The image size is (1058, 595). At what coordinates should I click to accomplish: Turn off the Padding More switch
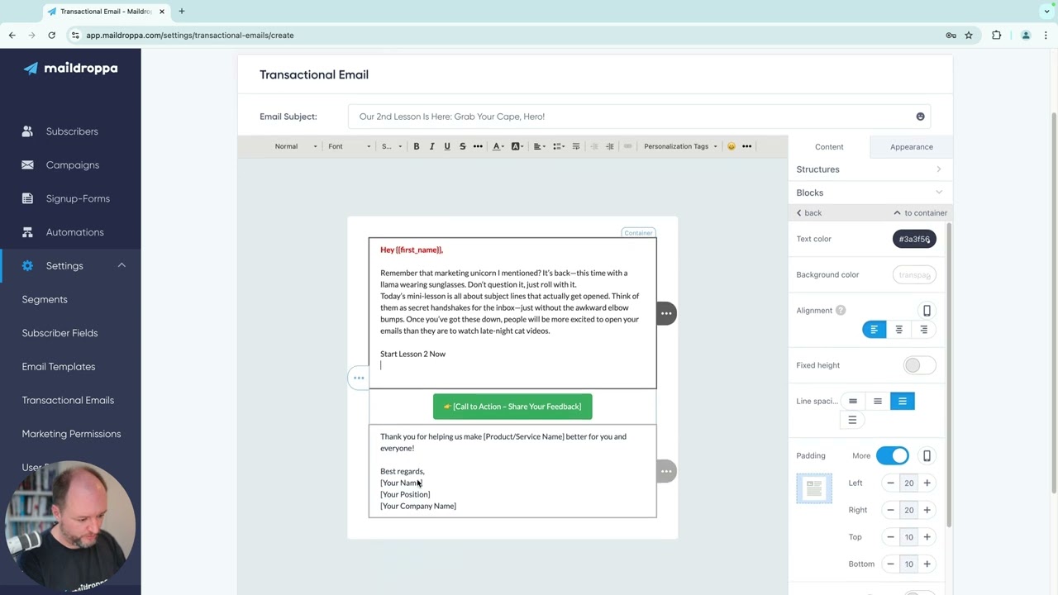tap(893, 456)
